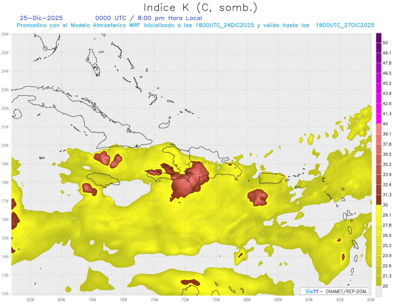
Task: Select the gray colorbar segment below 20
Action: (x=379, y=291)
